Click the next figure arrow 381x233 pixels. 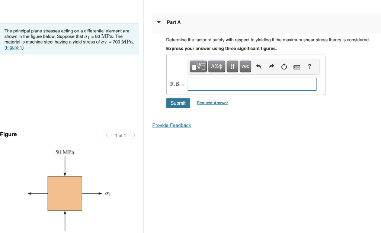pyautogui.click(x=134, y=135)
